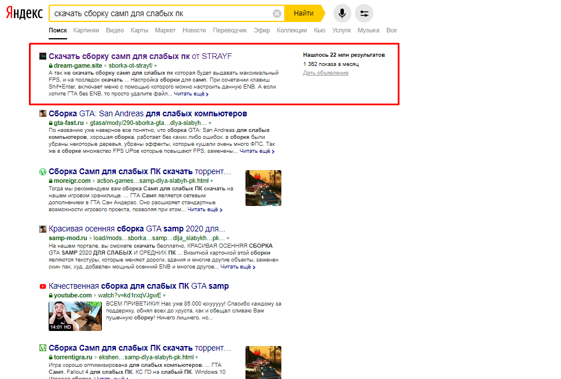561x379 pixels.
Task: Open the Маркет tab
Action: (x=165, y=31)
